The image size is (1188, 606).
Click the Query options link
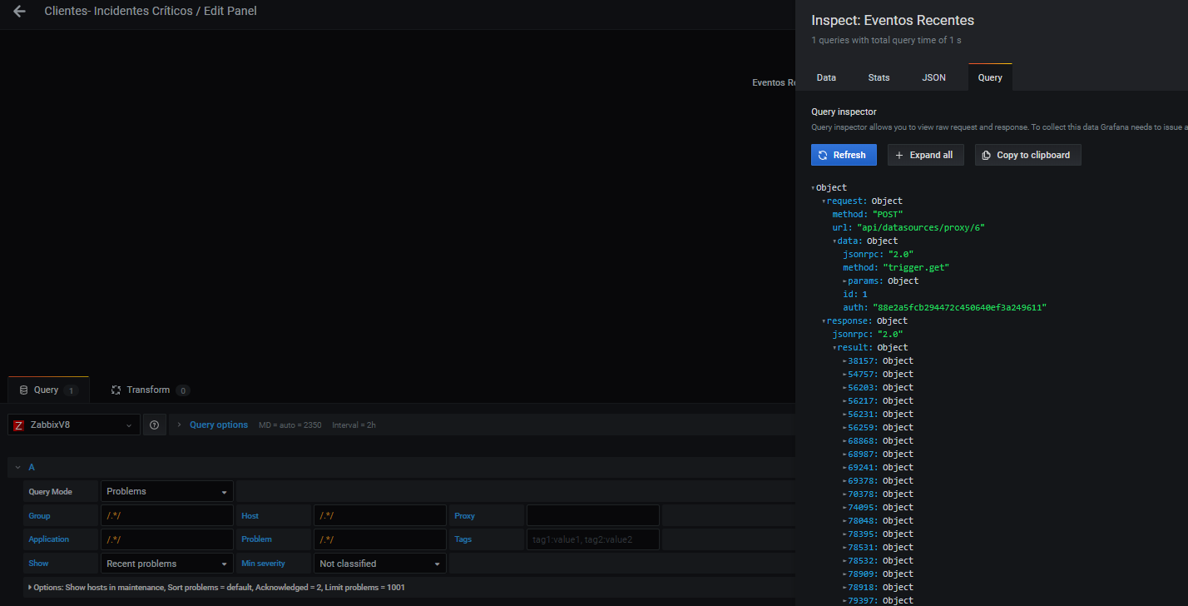pos(219,425)
